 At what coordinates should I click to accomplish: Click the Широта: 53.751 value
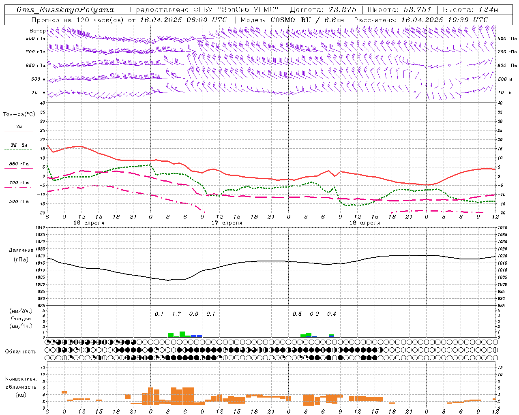pos(399,10)
